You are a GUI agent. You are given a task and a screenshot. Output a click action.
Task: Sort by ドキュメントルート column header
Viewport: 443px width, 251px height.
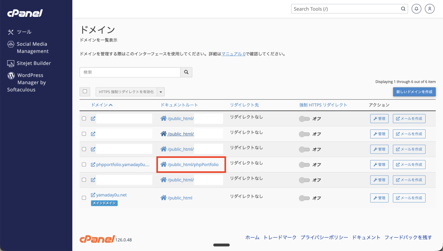pos(179,105)
